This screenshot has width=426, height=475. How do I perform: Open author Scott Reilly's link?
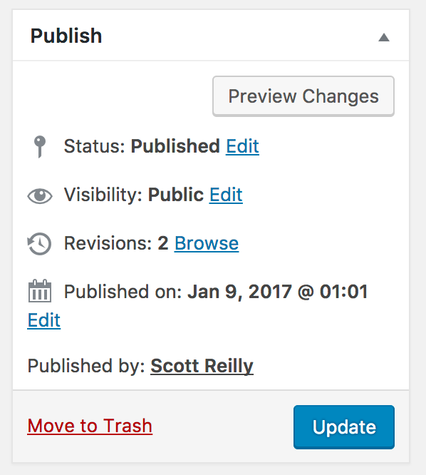(202, 366)
